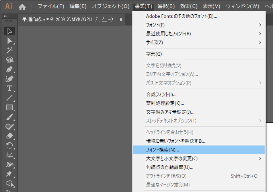Open the サイズ(Z) submenu entry
Screen dimensions: 273x192
point(199,43)
